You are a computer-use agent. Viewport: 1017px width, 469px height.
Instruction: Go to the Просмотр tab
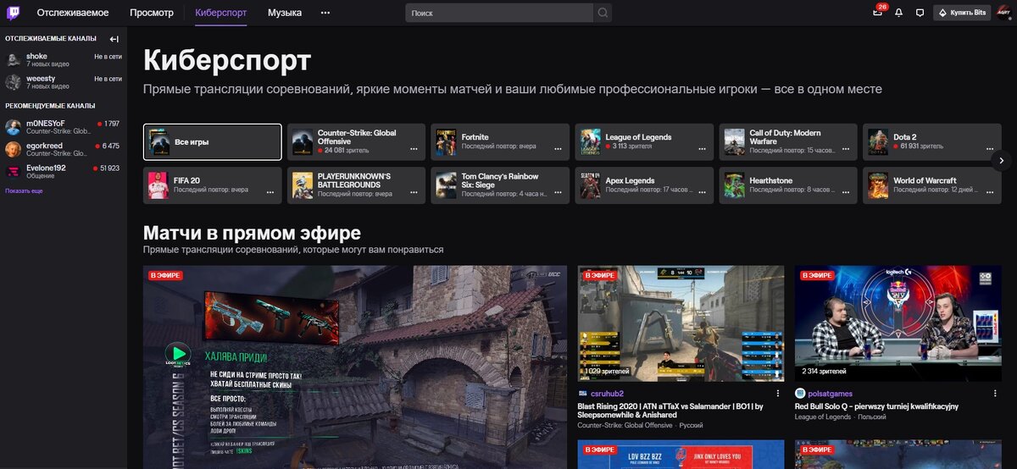(152, 13)
